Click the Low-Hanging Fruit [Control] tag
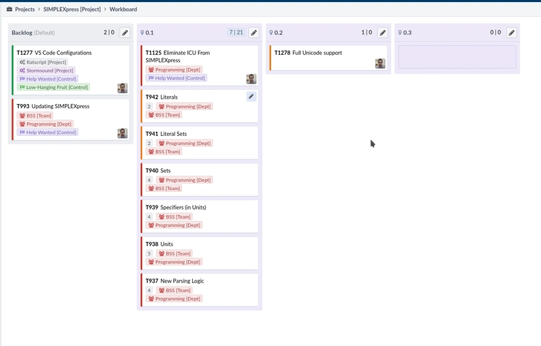Image resolution: width=541 pixels, height=346 pixels. [53, 87]
